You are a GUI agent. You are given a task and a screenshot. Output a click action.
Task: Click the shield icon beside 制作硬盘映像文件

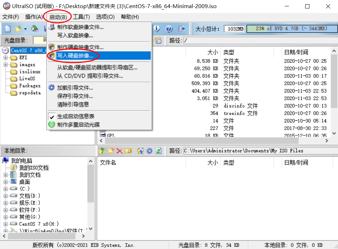52,47
